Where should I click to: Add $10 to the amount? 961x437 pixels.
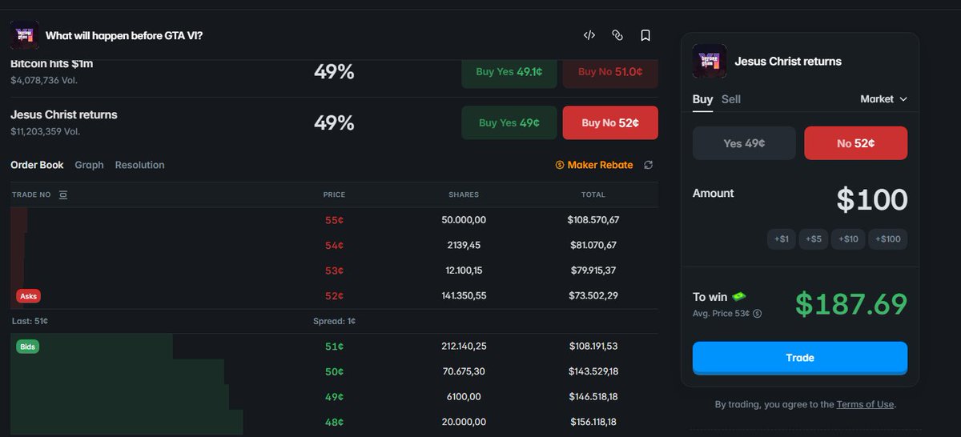[848, 239]
